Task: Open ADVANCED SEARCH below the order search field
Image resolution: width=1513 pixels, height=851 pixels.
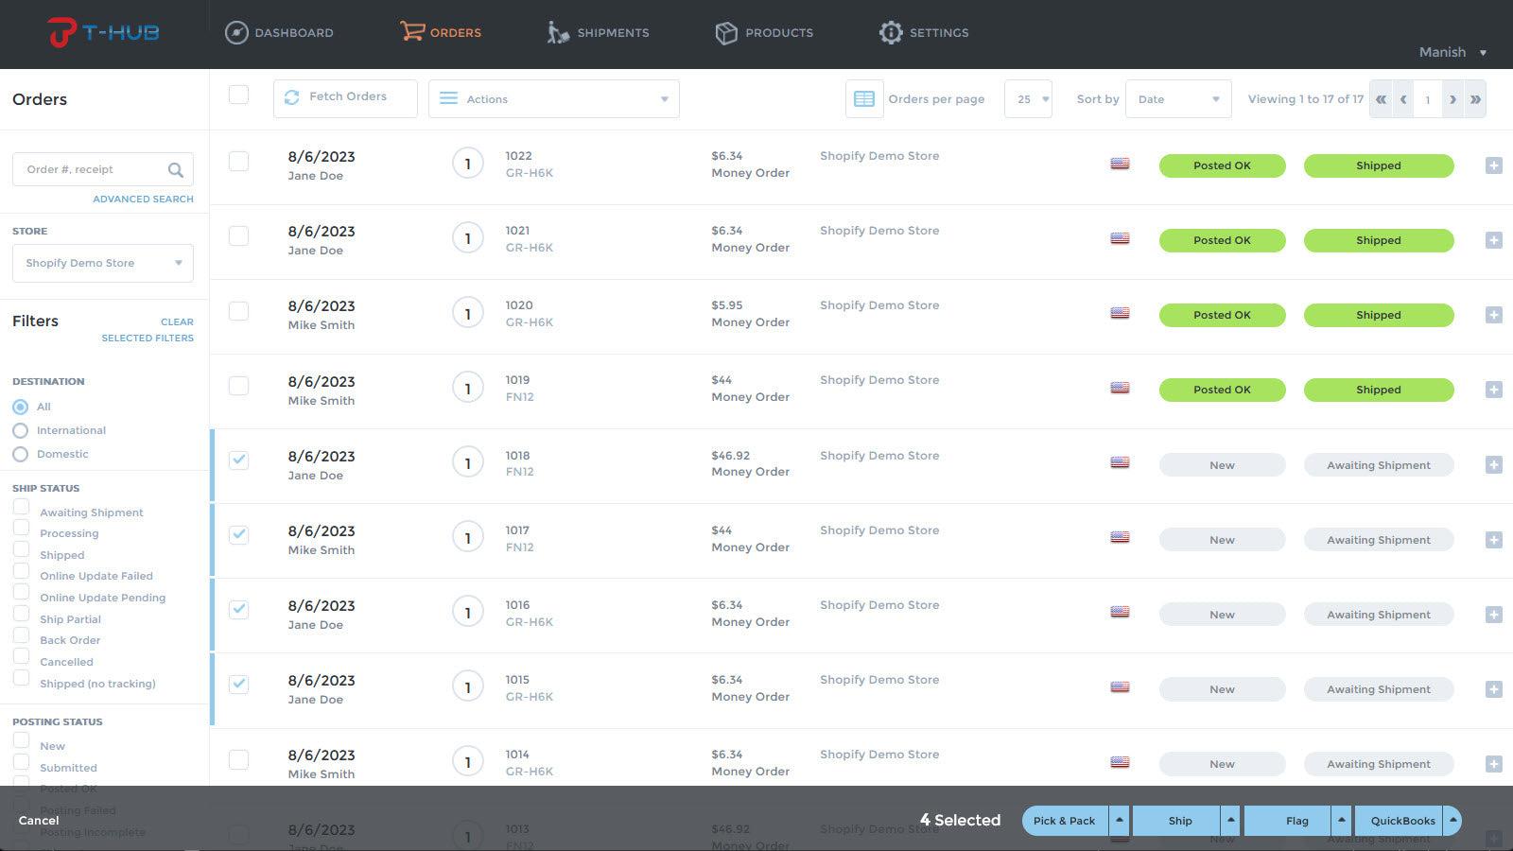Action: click(x=143, y=199)
